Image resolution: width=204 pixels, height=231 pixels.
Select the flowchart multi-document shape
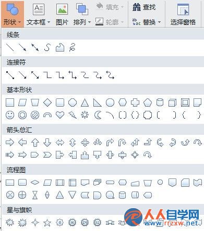(x=97, y=183)
